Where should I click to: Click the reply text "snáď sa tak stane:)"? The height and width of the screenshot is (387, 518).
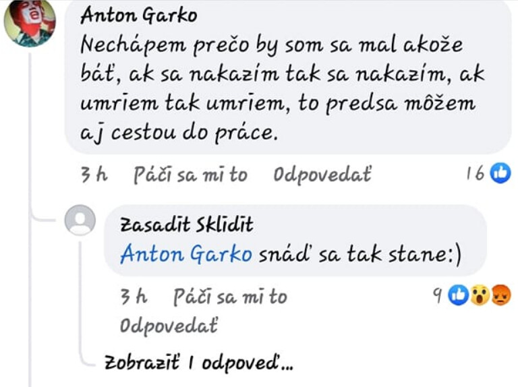[364, 255]
